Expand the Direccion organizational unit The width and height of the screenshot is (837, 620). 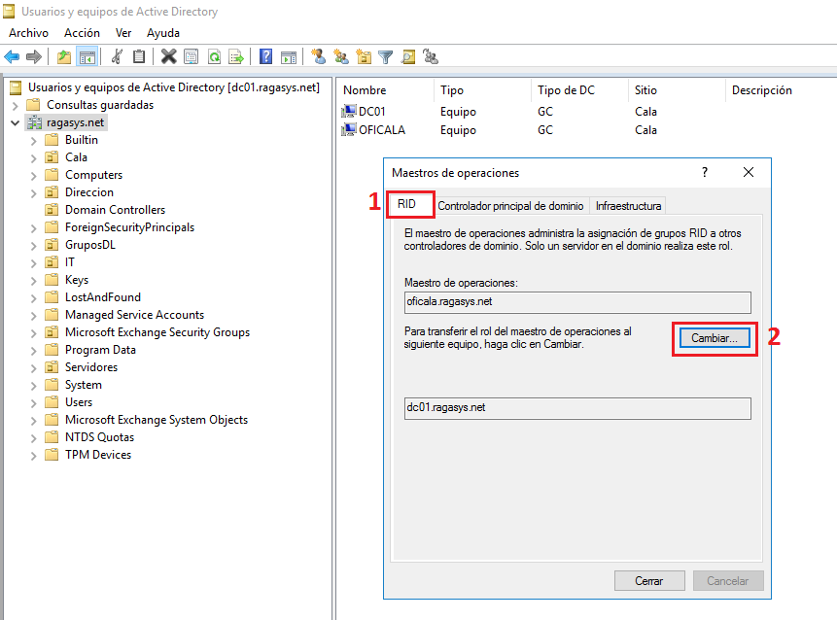click(33, 193)
